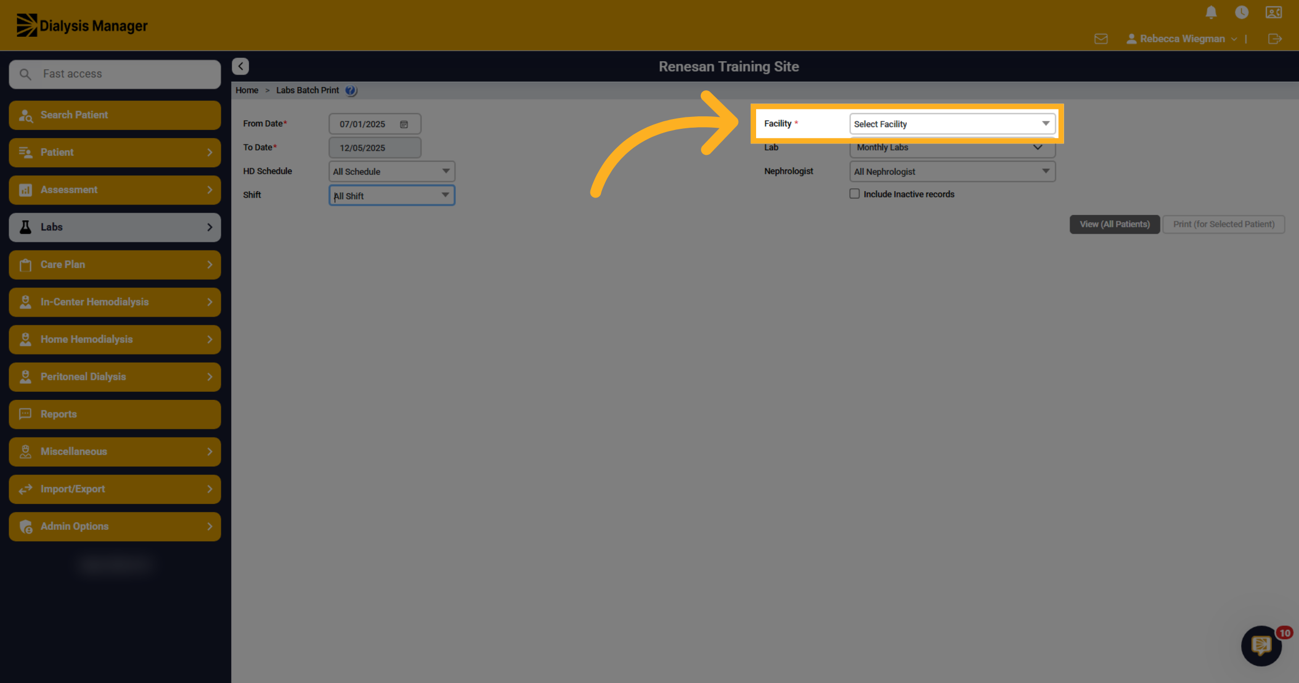
Task: Click the Fast access search magnifier icon
Action: click(25, 74)
